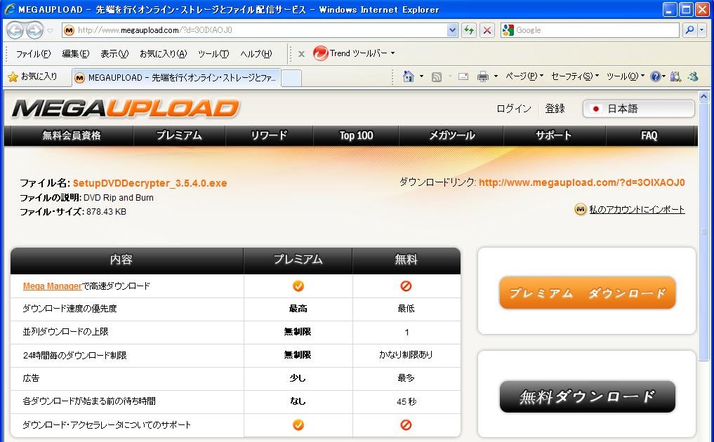Expand the Print dropdown arrow
The width and height of the screenshot is (714, 442).
pyautogui.click(x=496, y=76)
